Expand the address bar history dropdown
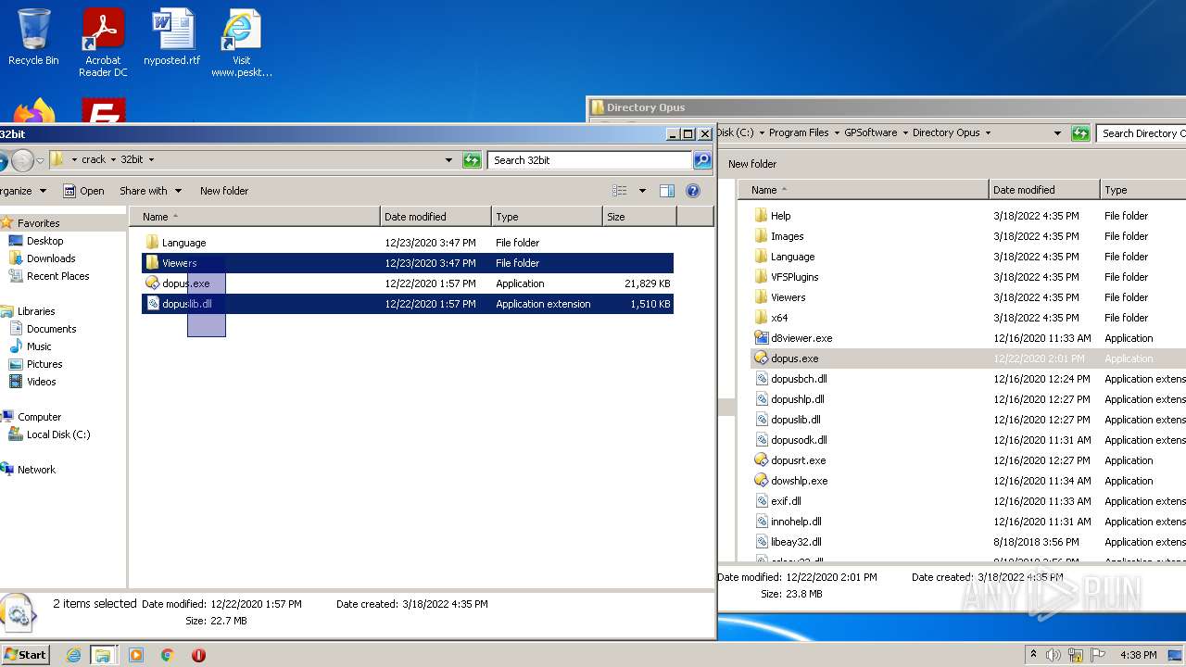Image resolution: width=1186 pixels, height=667 pixels. pos(449,159)
